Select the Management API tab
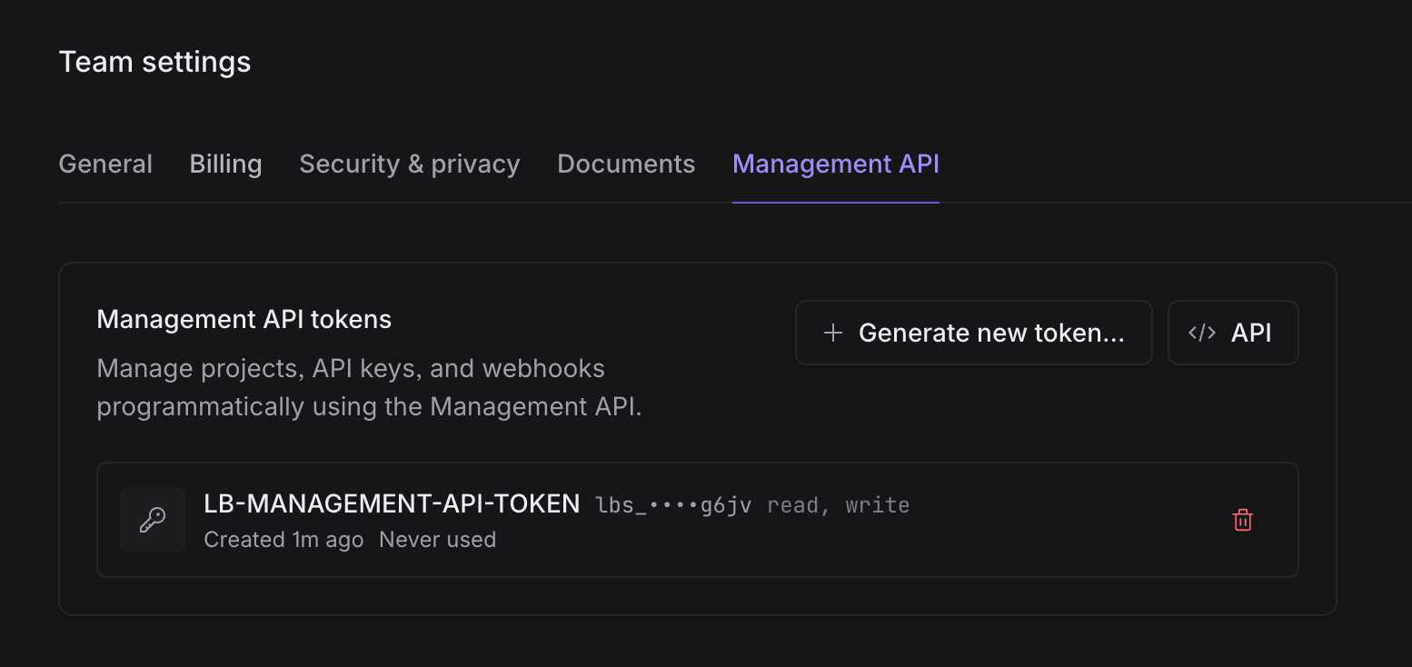The image size is (1412, 667). [x=835, y=164]
